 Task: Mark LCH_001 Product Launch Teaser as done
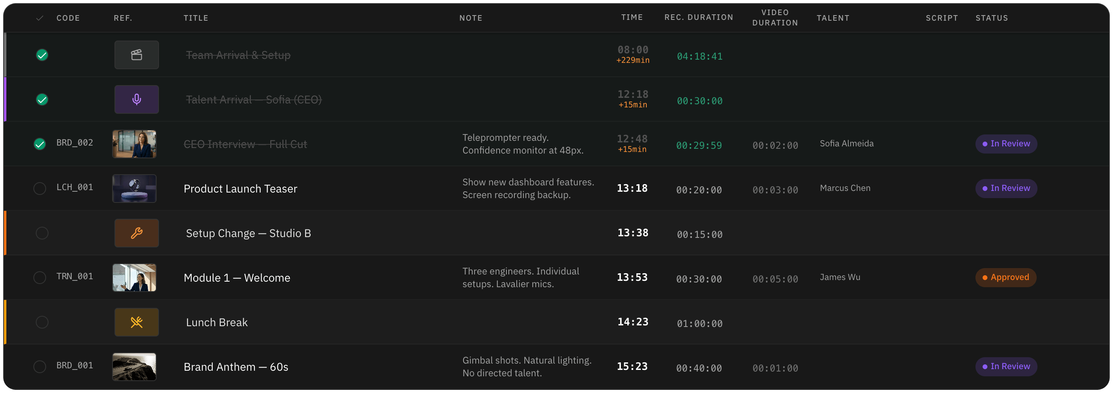40,189
